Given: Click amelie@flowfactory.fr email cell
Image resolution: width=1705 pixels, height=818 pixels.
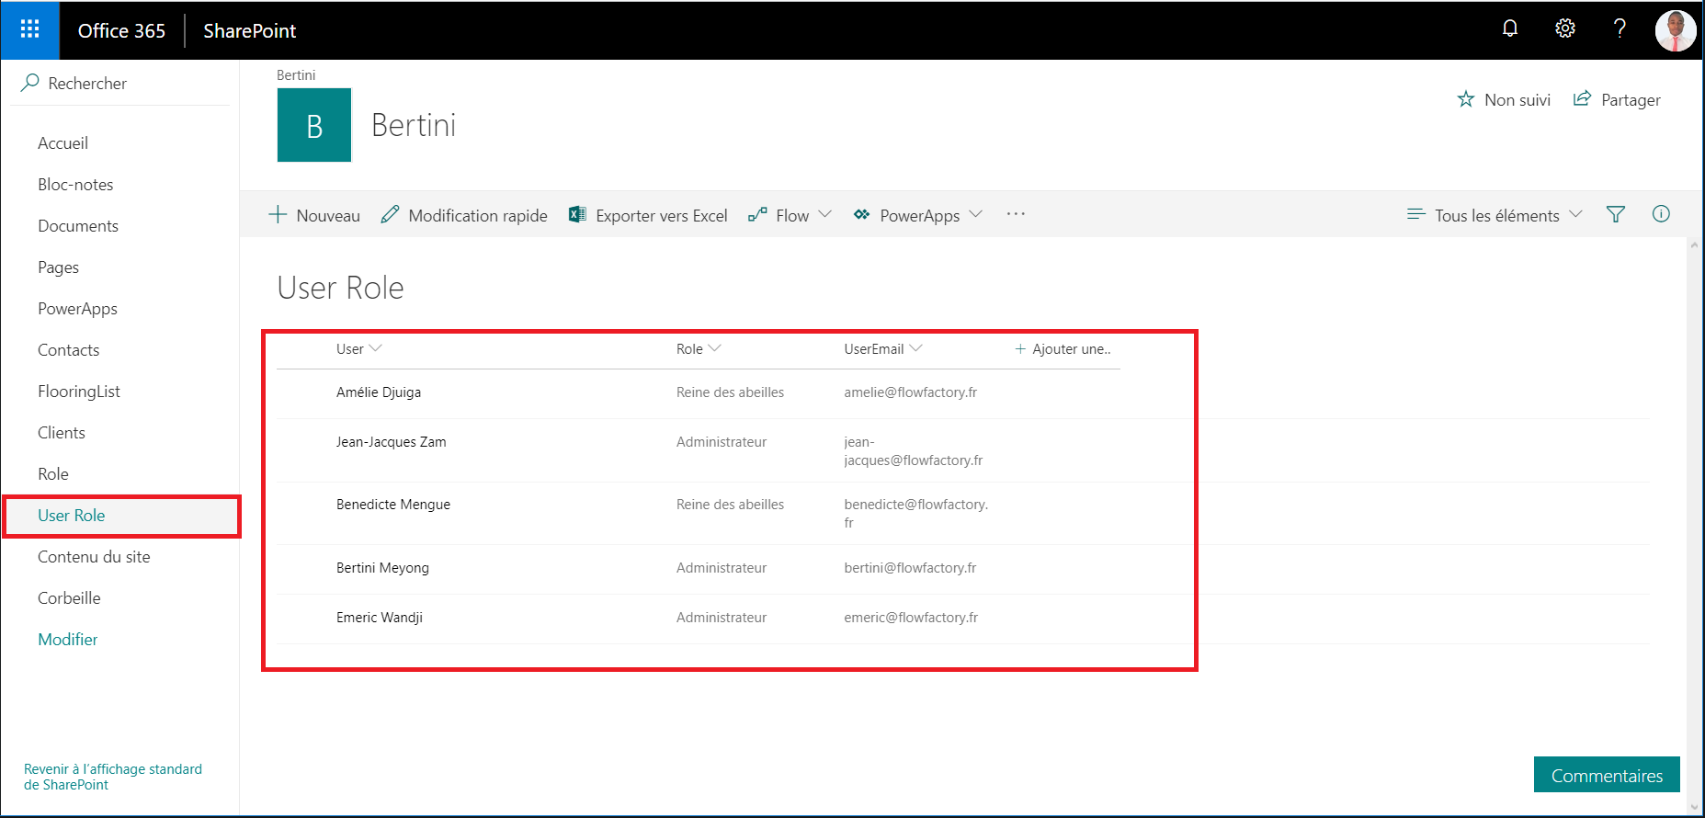Looking at the screenshot, I should [911, 392].
